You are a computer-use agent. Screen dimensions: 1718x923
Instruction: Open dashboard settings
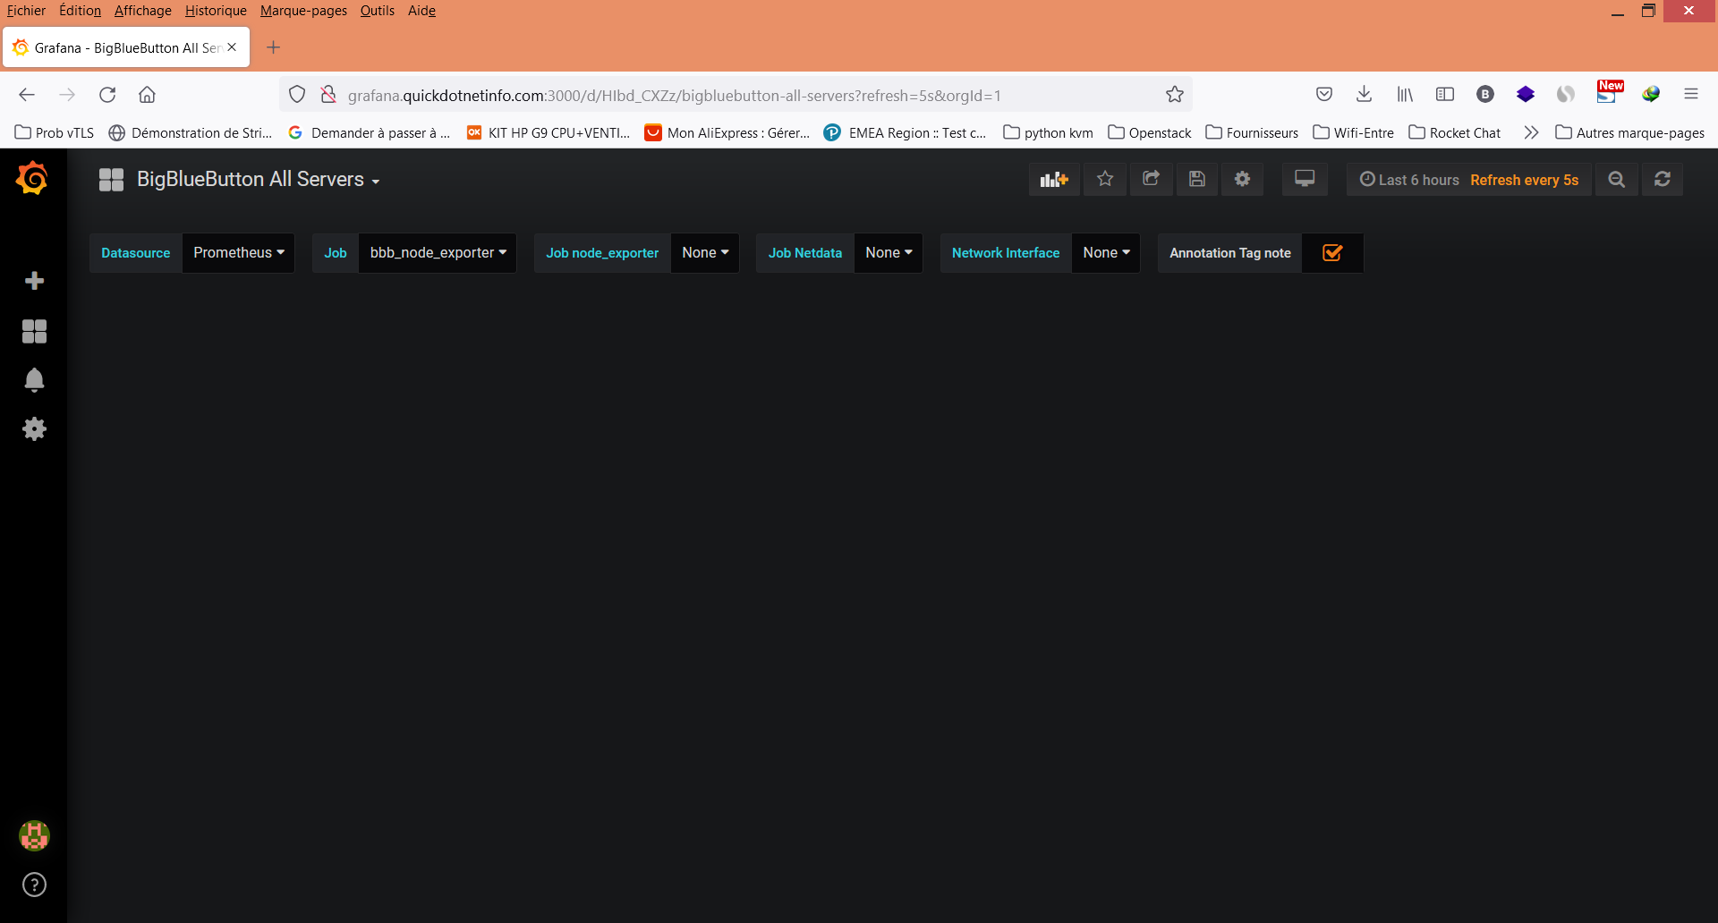click(1243, 179)
